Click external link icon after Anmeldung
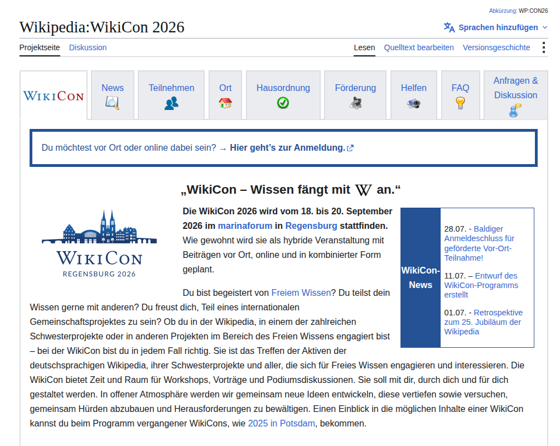 350,148
